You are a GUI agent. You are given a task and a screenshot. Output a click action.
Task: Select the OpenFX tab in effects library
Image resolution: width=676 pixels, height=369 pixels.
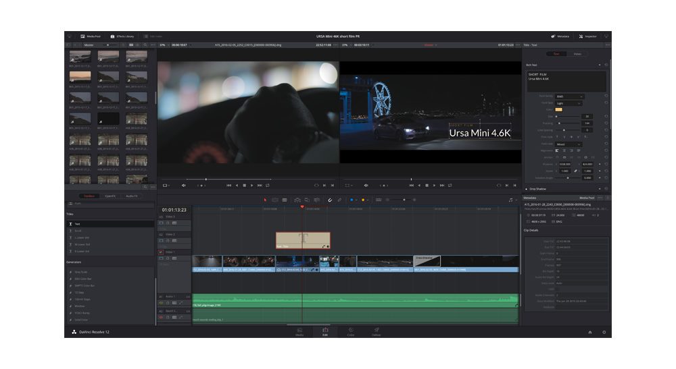pos(110,196)
